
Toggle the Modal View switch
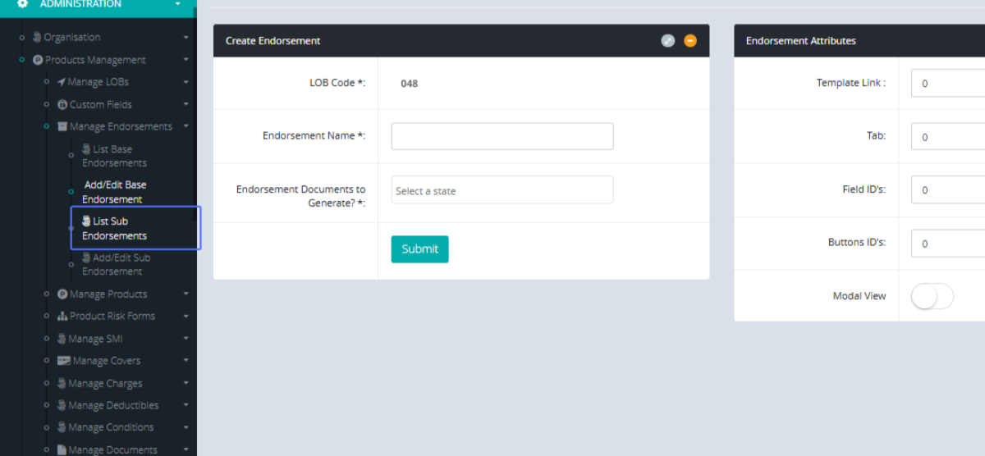(932, 296)
